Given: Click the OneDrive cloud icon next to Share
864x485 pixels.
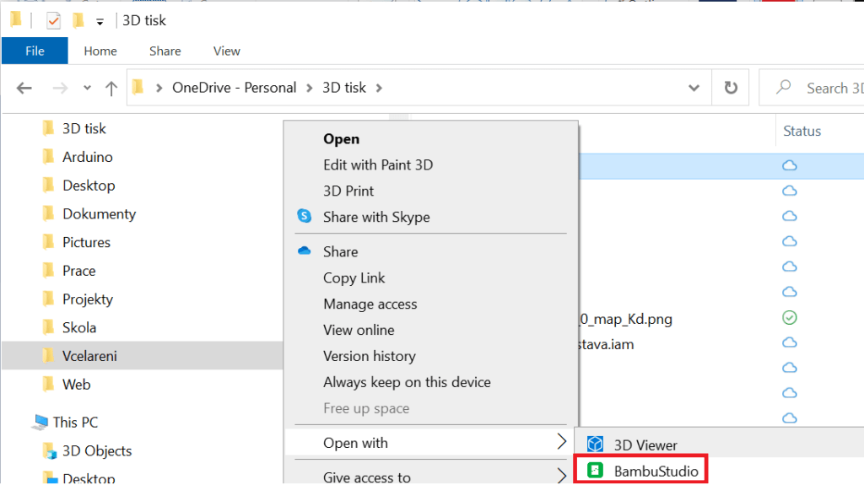Looking at the screenshot, I should 304,251.
